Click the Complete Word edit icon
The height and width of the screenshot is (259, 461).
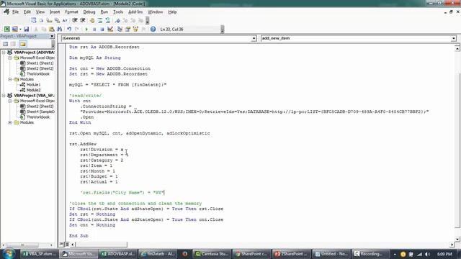65,20
